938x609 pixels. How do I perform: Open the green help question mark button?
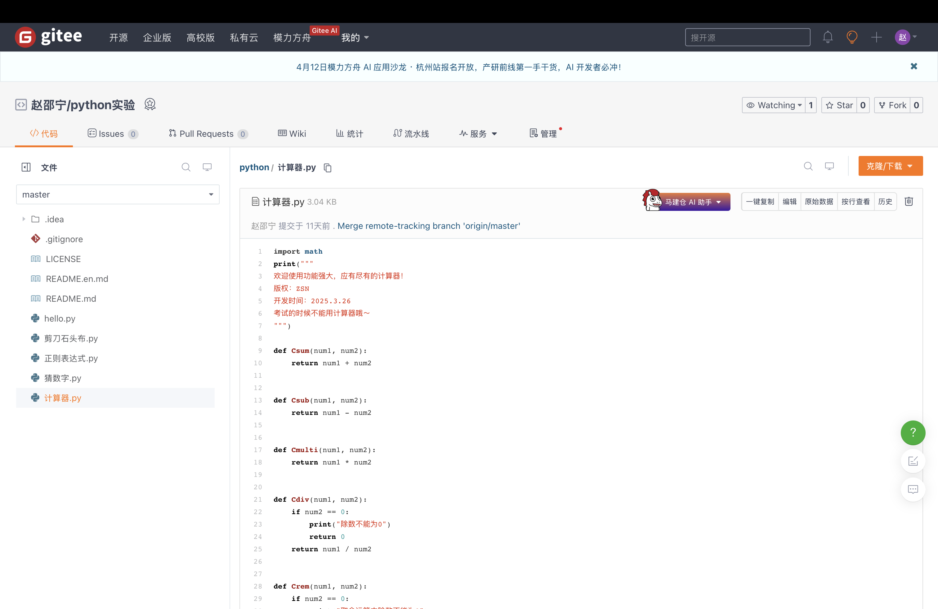click(x=913, y=433)
